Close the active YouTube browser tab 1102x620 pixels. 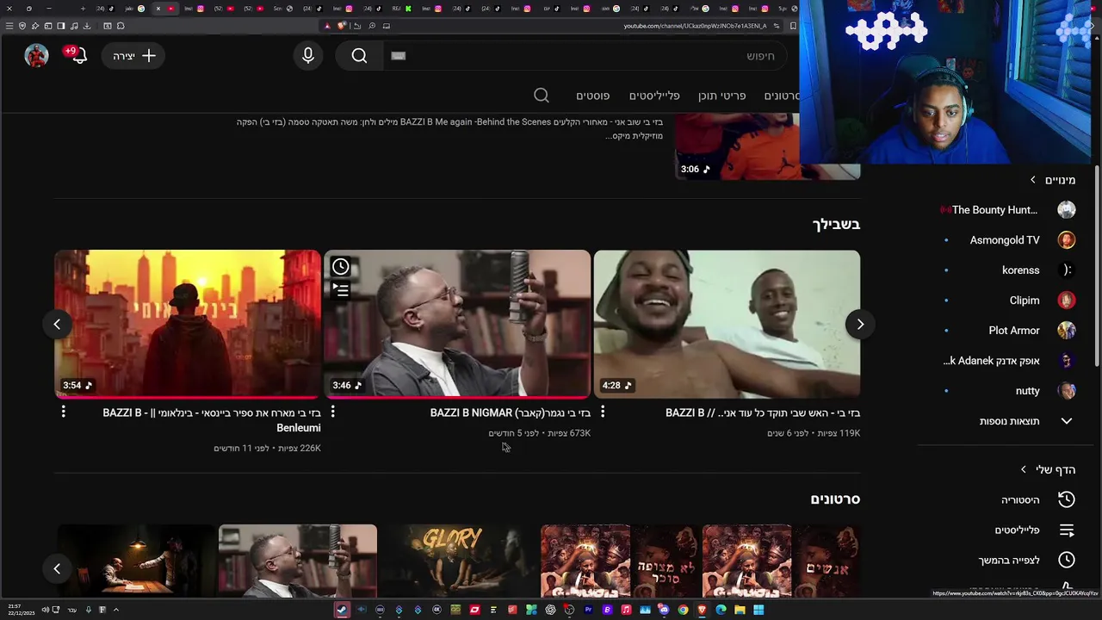(158, 9)
